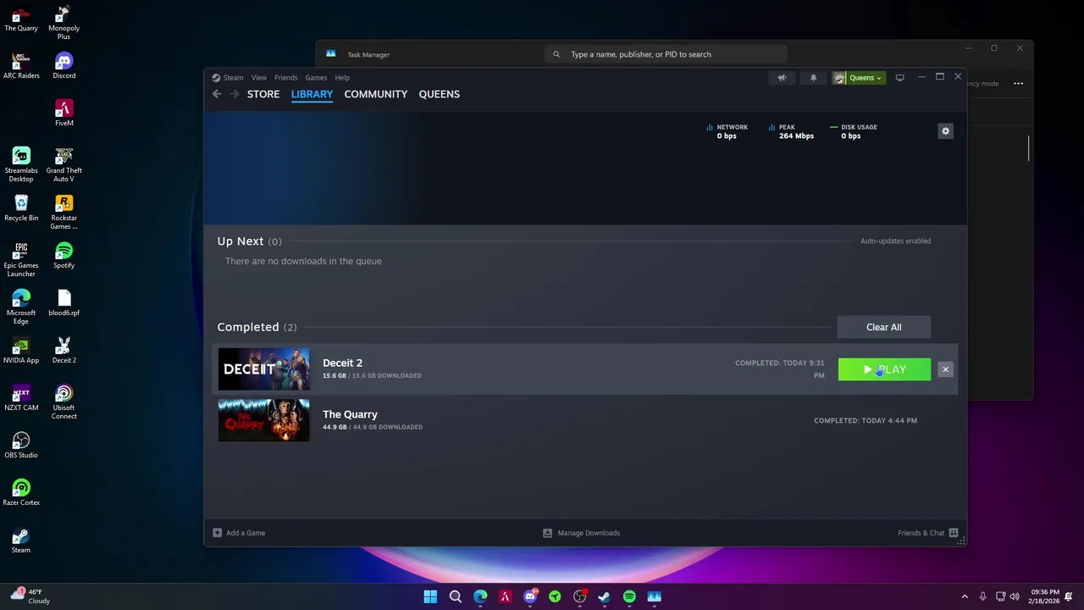The image size is (1084, 610).
Task: Click Add a Game
Action: tap(239, 533)
